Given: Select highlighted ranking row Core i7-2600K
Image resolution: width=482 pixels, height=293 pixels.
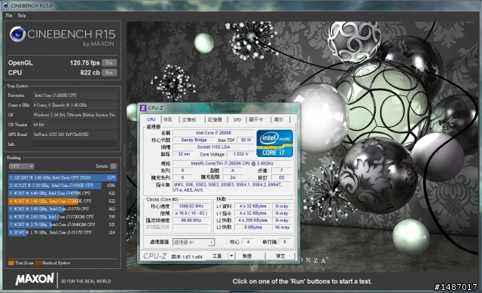Looking at the screenshot, I should (x=63, y=201).
